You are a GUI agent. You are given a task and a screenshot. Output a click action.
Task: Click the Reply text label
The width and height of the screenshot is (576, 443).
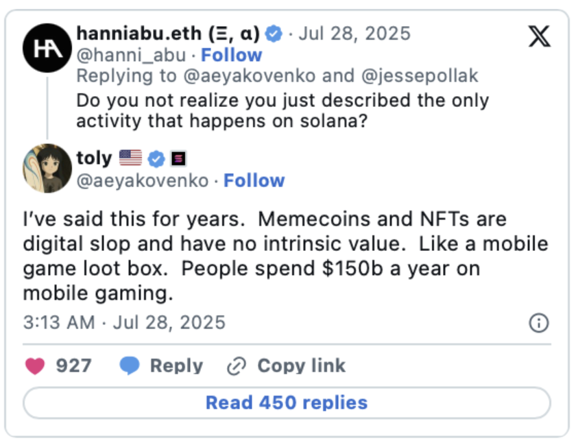point(176,366)
